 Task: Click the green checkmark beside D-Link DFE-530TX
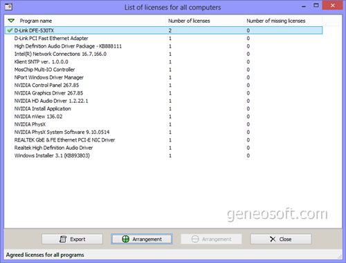pyautogui.click(x=10, y=30)
